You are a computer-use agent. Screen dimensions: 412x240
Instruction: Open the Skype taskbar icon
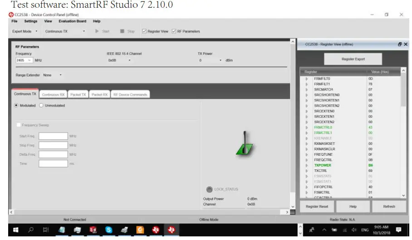(108, 230)
